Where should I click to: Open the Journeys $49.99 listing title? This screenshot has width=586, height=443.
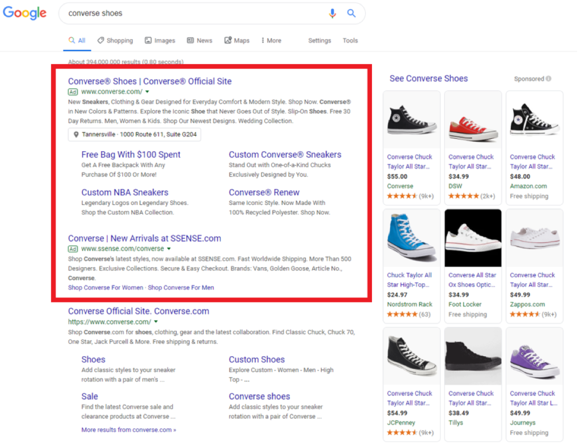pos(534,398)
